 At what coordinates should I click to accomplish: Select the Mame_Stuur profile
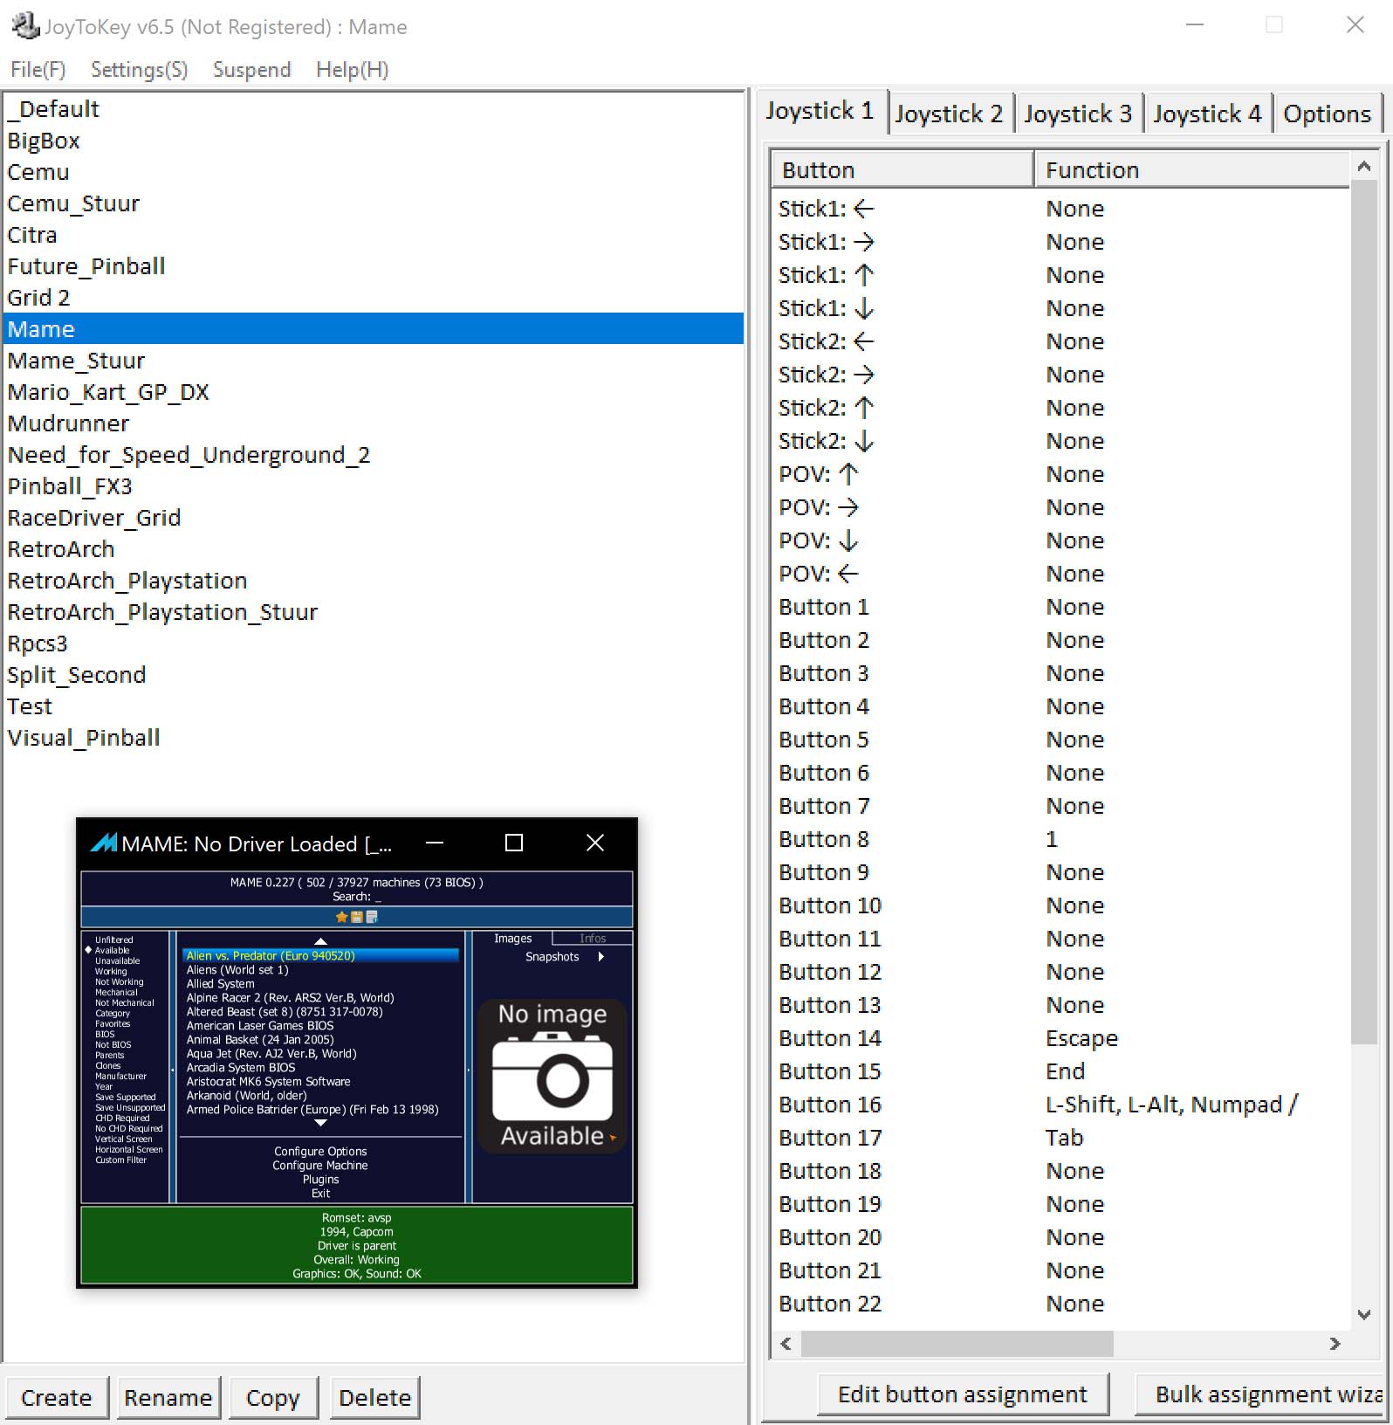pos(374,361)
